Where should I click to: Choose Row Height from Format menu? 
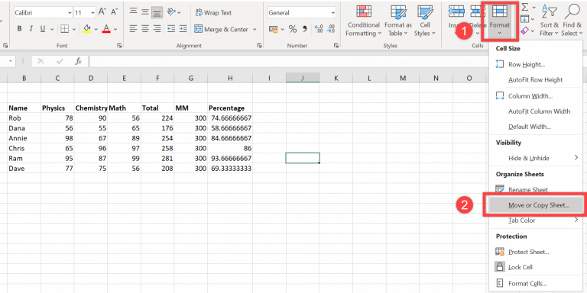(x=535, y=64)
